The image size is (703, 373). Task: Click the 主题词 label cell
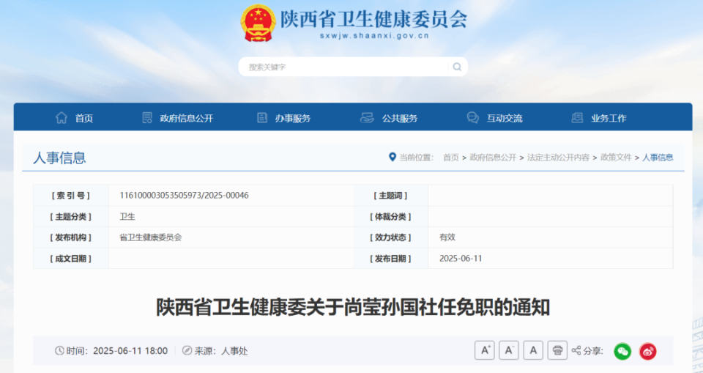[x=390, y=196]
